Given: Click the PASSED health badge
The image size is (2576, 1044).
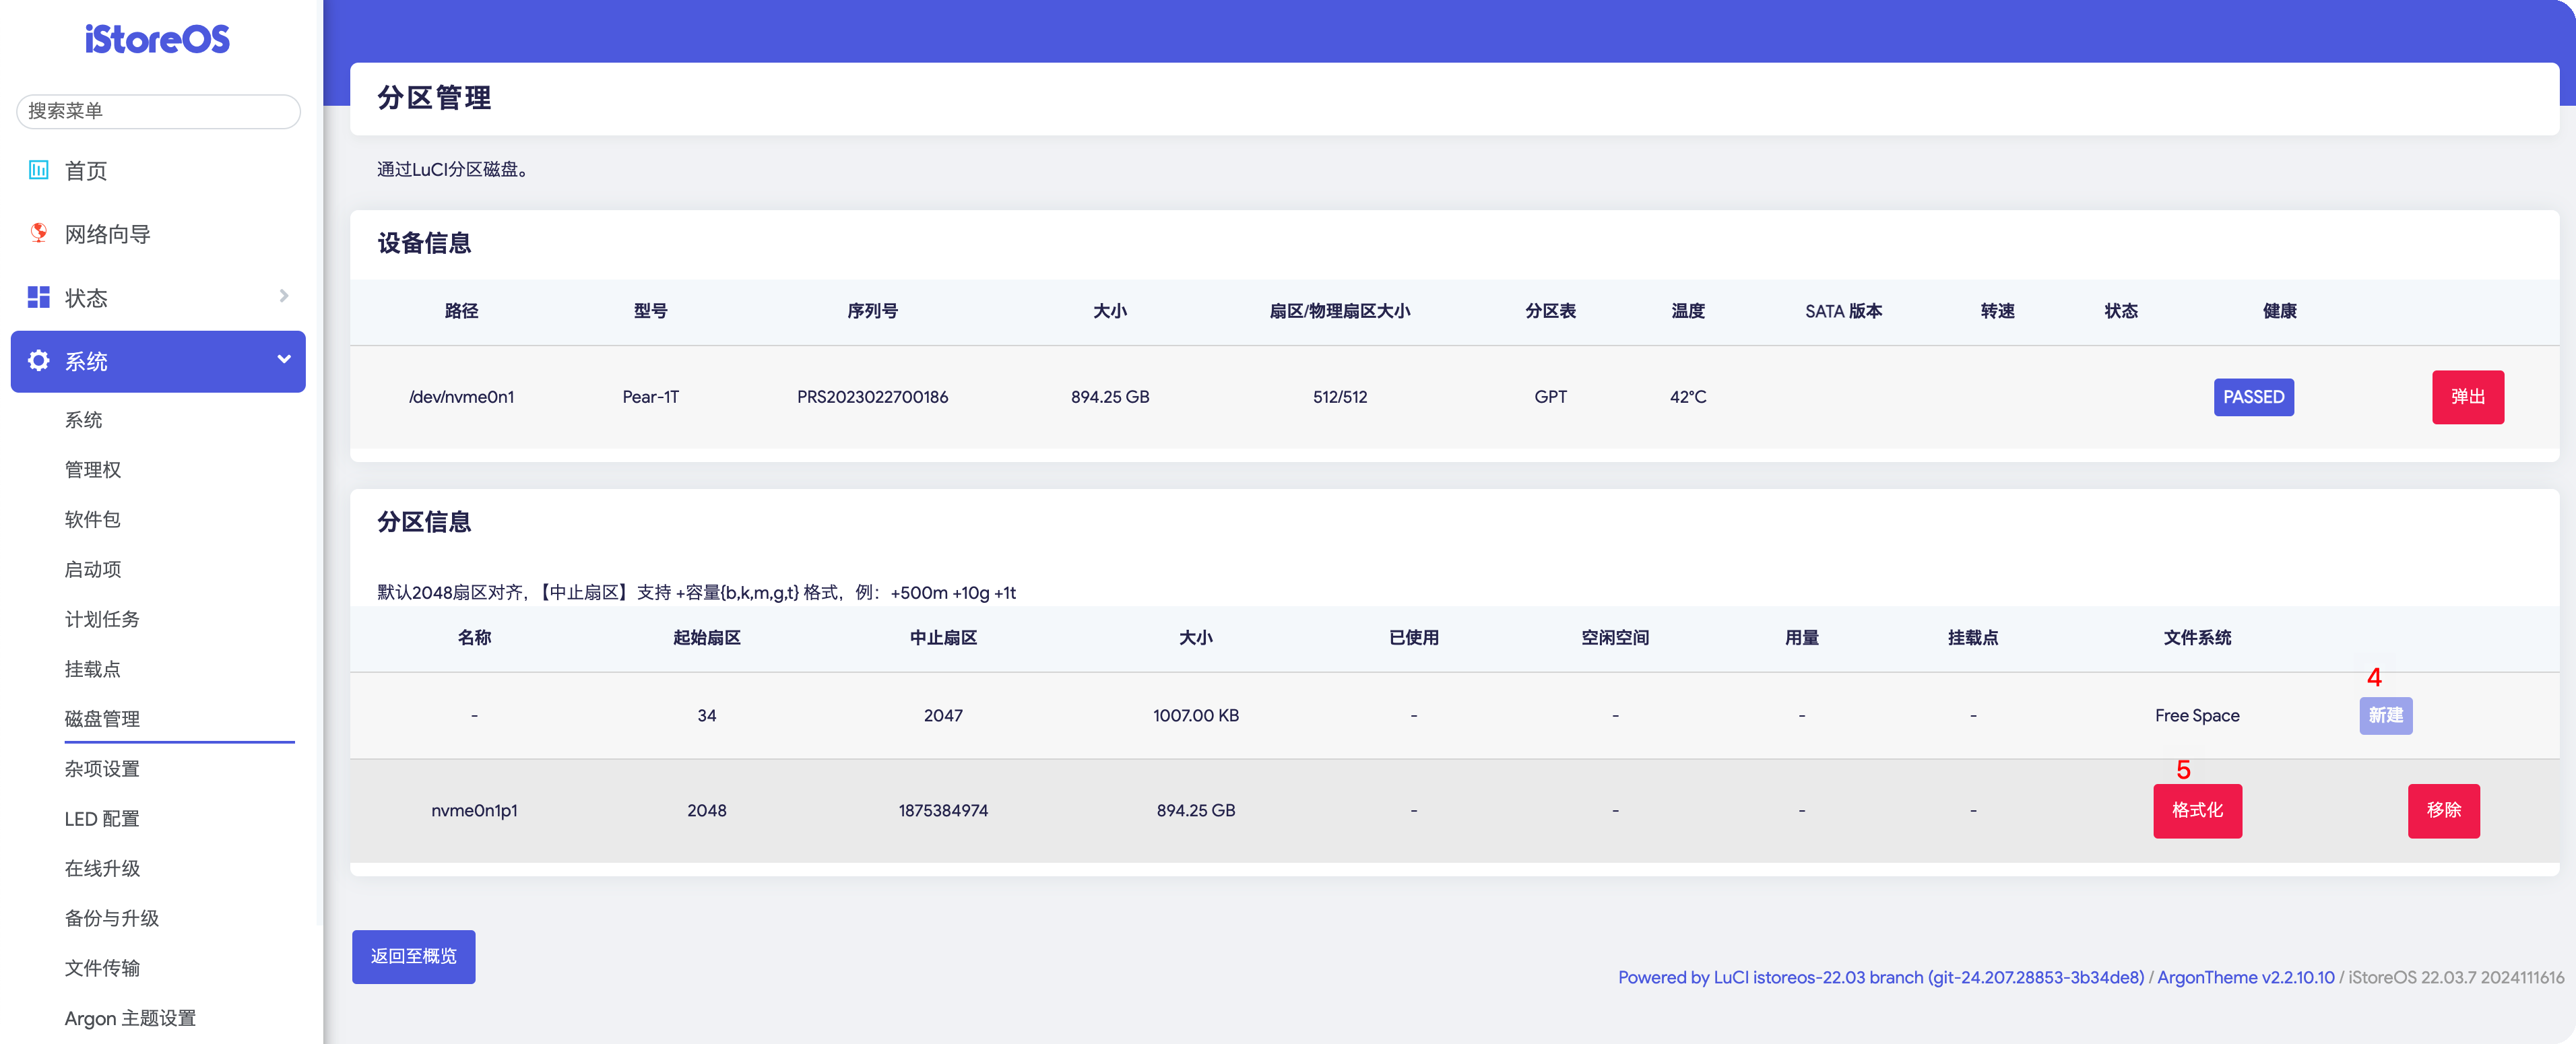Looking at the screenshot, I should pyautogui.click(x=2253, y=397).
